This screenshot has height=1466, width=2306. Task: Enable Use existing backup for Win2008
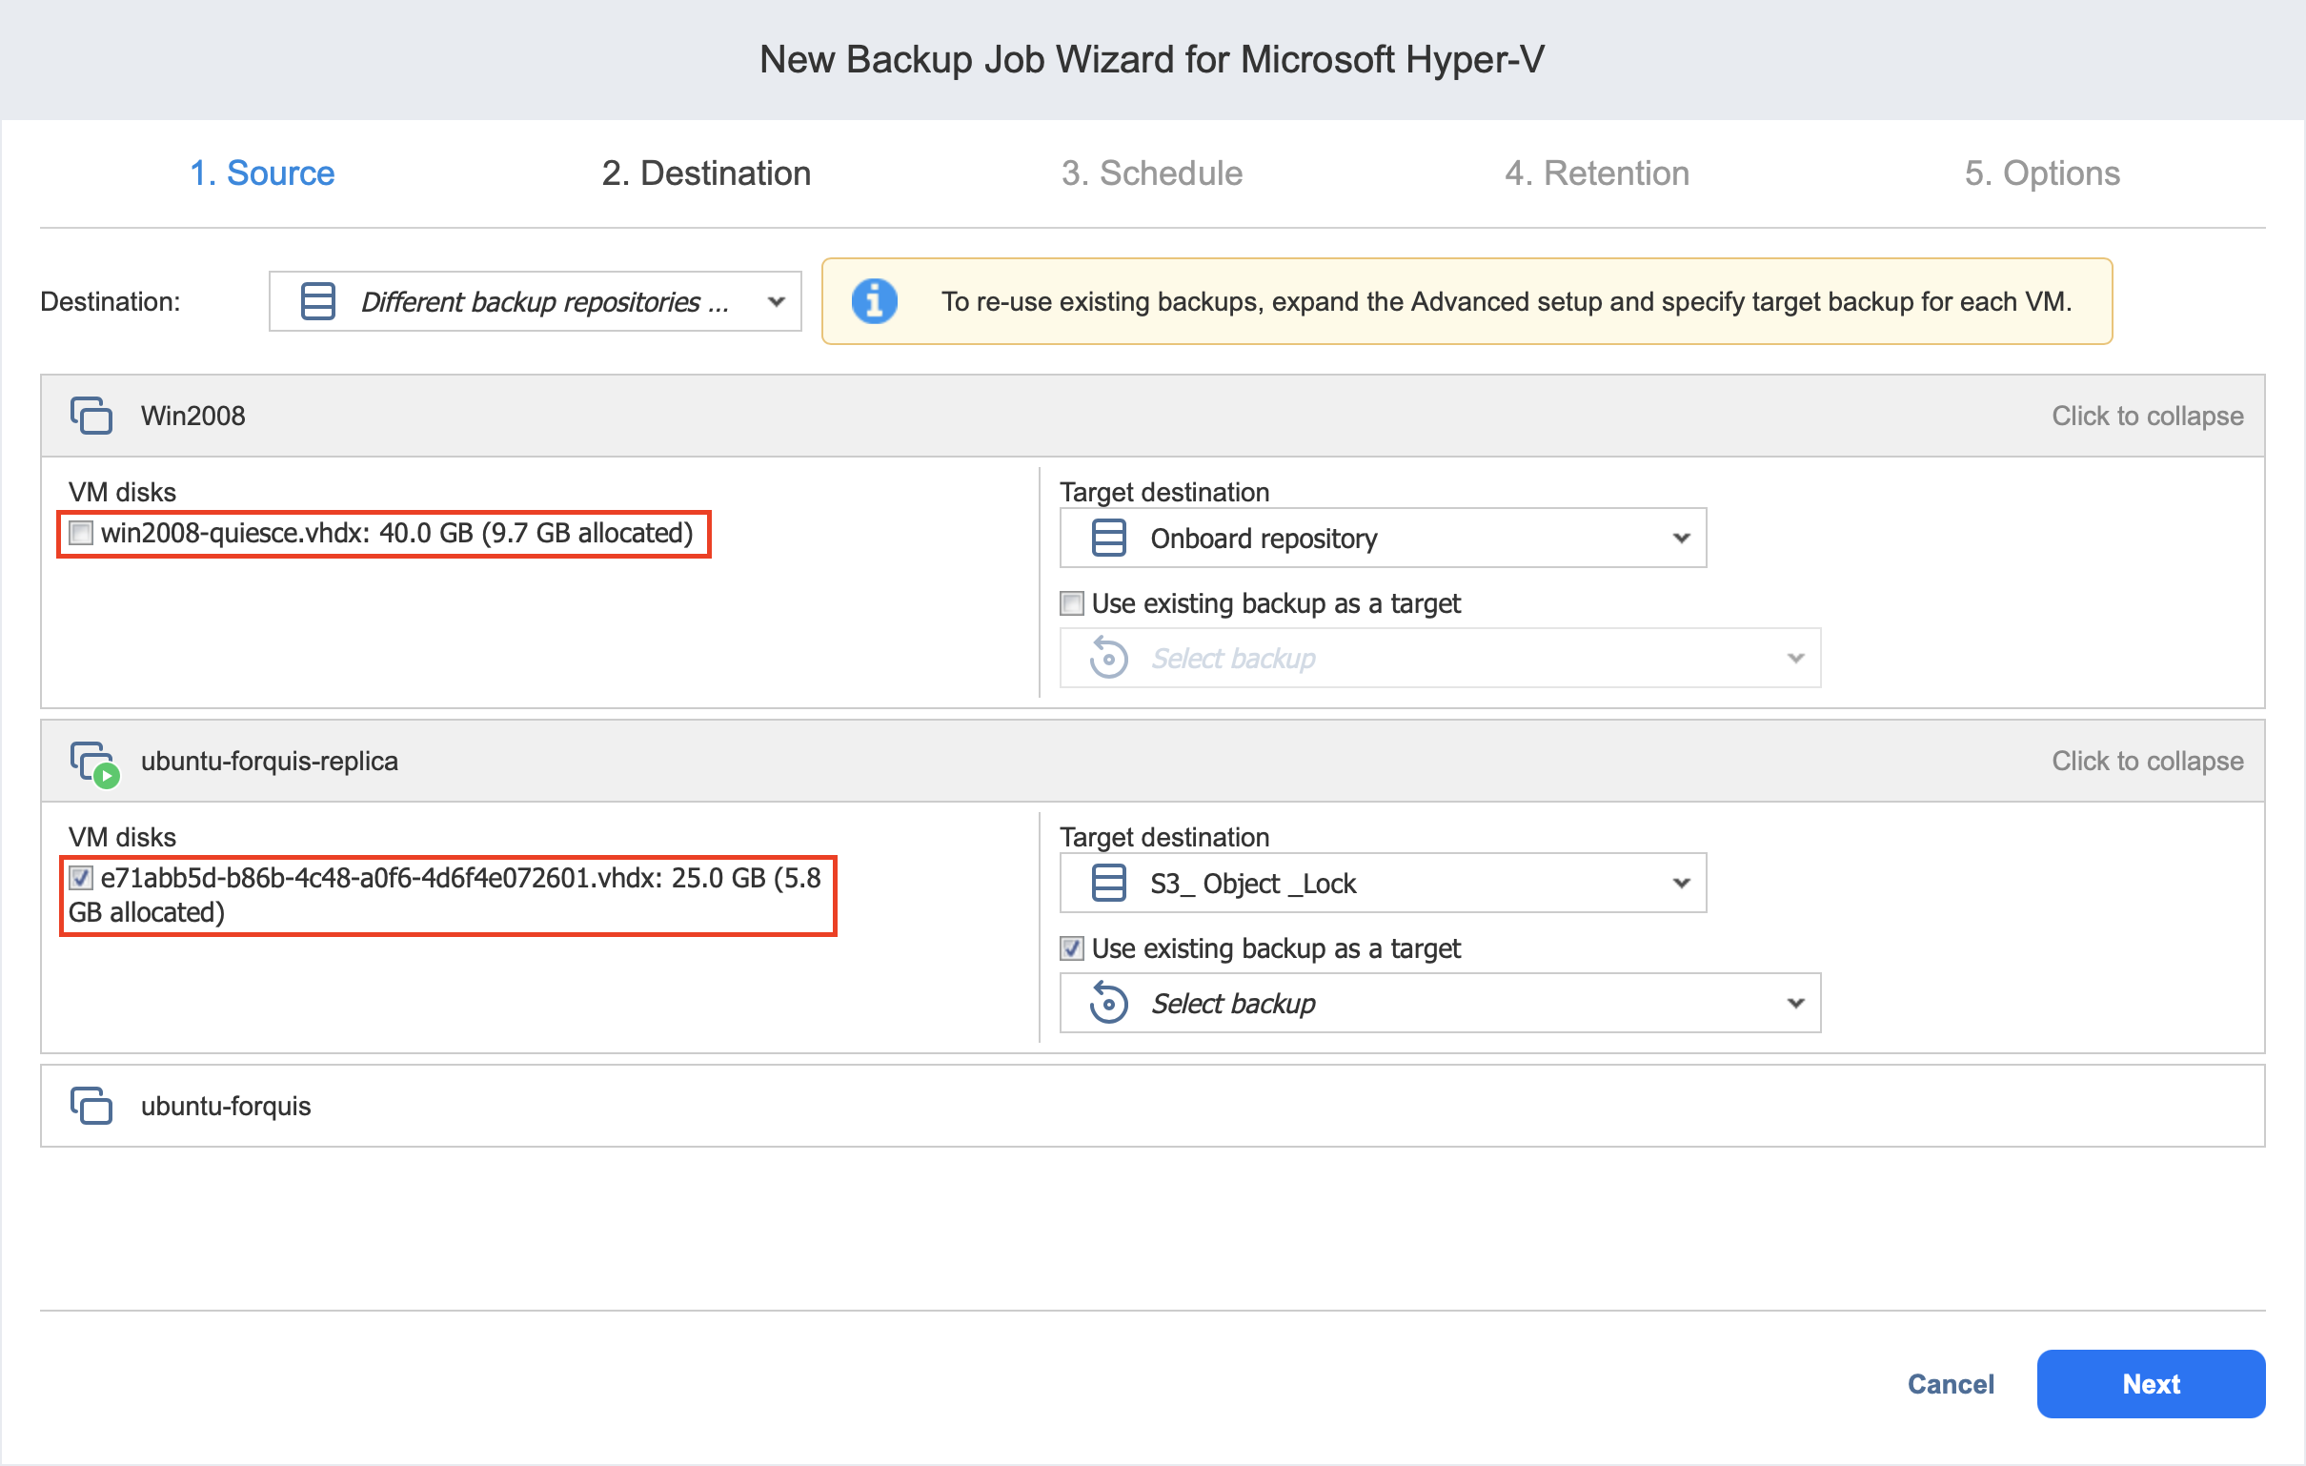(x=1073, y=604)
